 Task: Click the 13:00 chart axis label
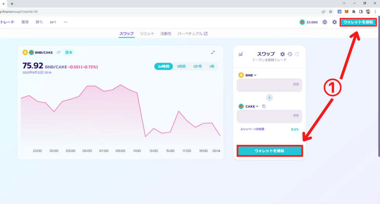(154, 151)
